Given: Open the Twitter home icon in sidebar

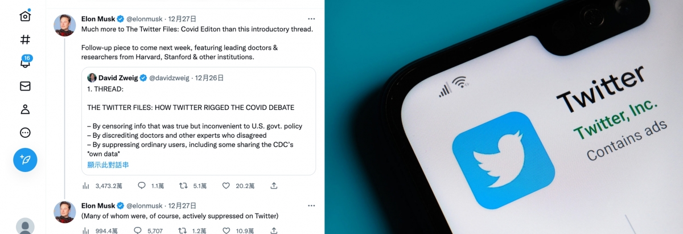Looking at the screenshot, I should (x=25, y=16).
